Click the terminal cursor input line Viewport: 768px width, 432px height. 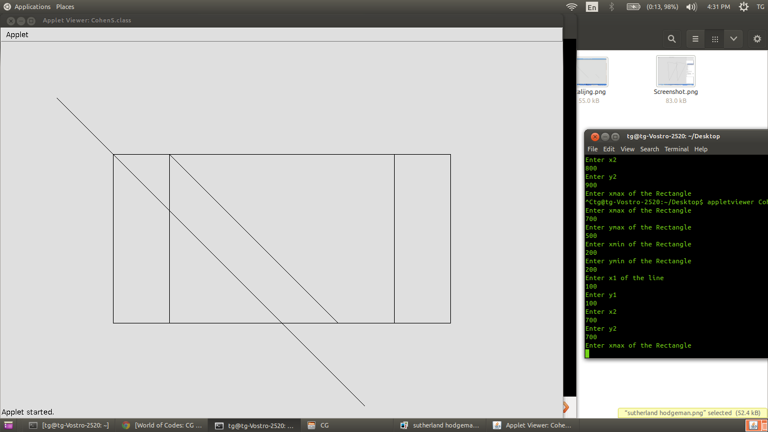(676, 354)
